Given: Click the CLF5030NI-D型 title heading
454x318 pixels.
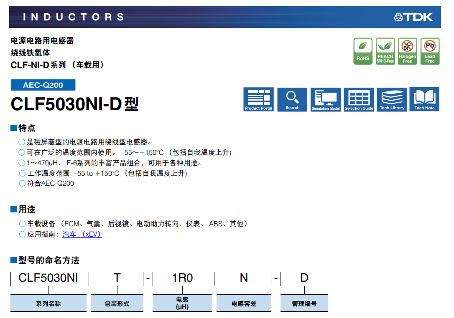Looking at the screenshot, I should click(74, 104).
